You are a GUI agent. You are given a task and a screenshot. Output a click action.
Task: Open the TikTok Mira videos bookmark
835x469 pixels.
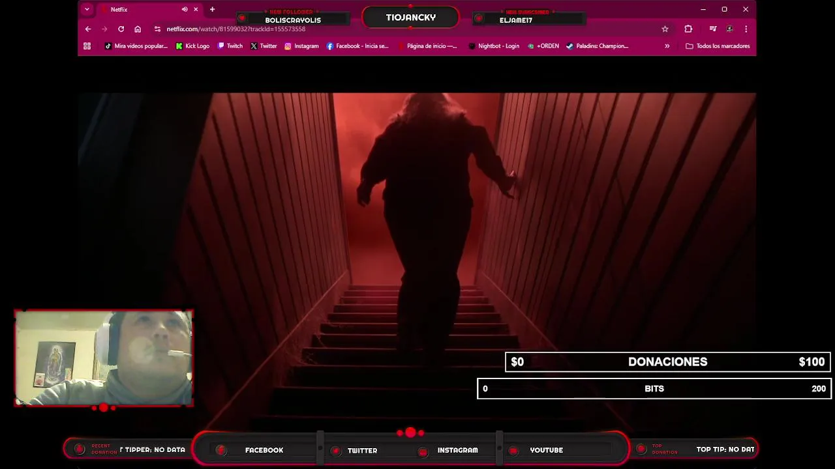pyautogui.click(x=136, y=46)
